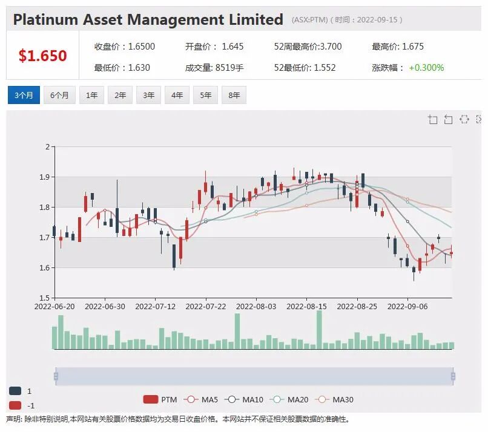Image resolution: width=488 pixels, height=432 pixels.
Task: Click the +0.300% change percentage
Action: pyautogui.click(x=426, y=68)
